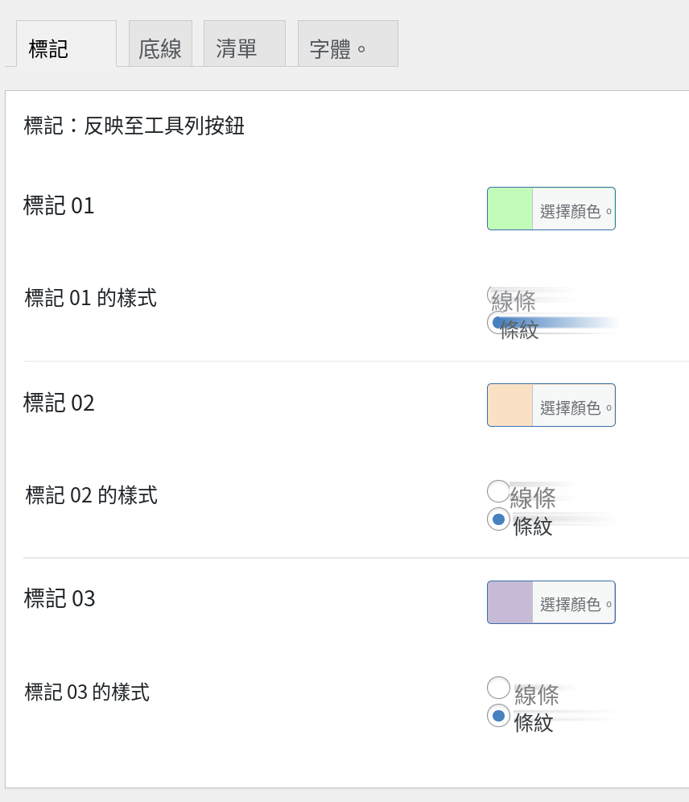Pick 線條 radio button for 標記 01 style
The image size is (689, 802).
pos(491,295)
